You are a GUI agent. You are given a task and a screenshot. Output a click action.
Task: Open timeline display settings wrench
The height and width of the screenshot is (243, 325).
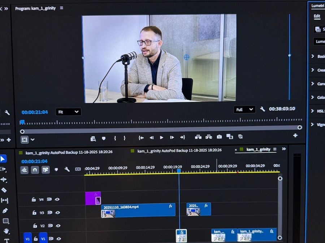point(67,170)
